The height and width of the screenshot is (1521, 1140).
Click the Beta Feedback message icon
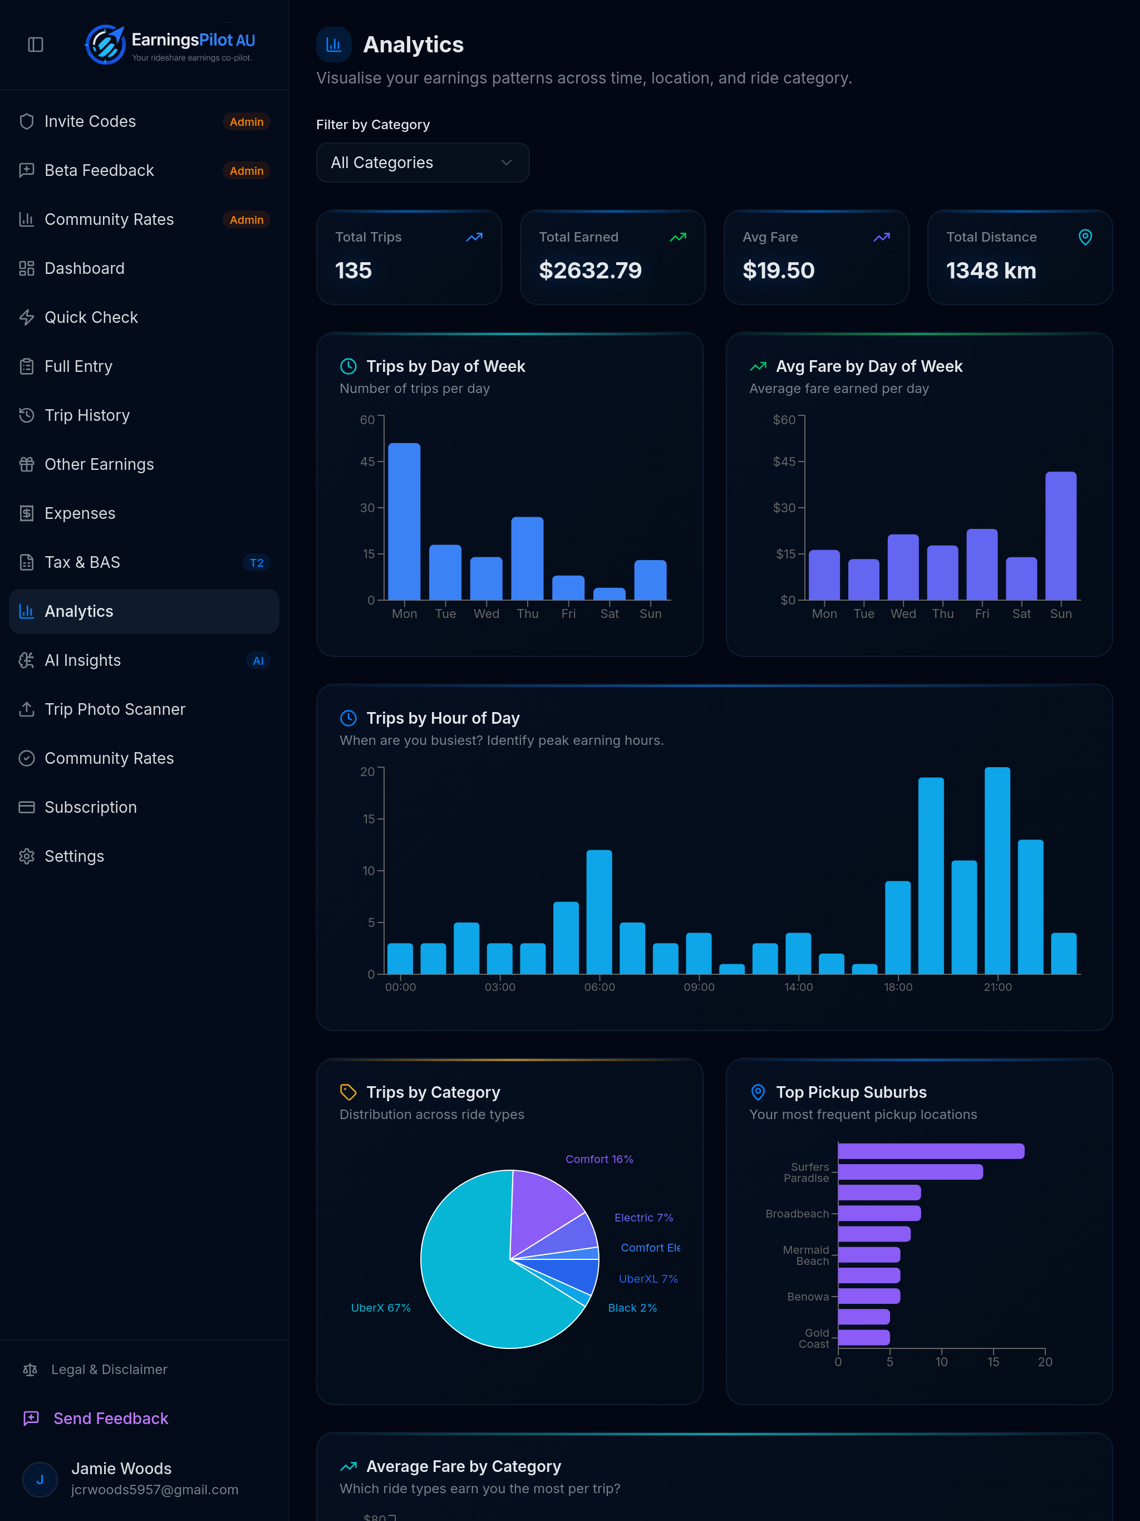(x=27, y=170)
